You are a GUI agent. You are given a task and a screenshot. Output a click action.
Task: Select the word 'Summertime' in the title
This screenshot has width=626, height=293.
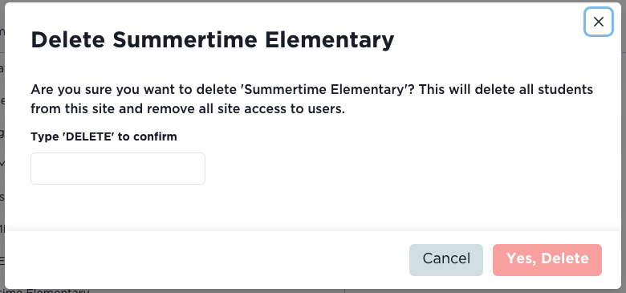pyautogui.click(x=184, y=40)
